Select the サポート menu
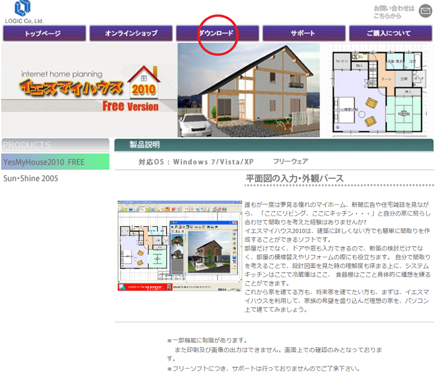Screen dimensions: 436x379 (x=304, y=34)
